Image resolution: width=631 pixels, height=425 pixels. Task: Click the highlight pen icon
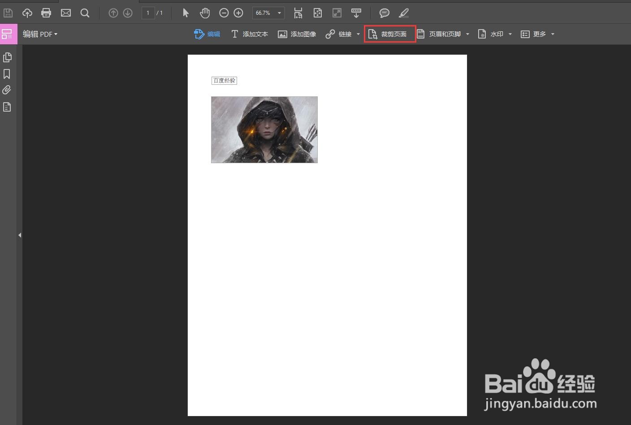pos(403,13)
